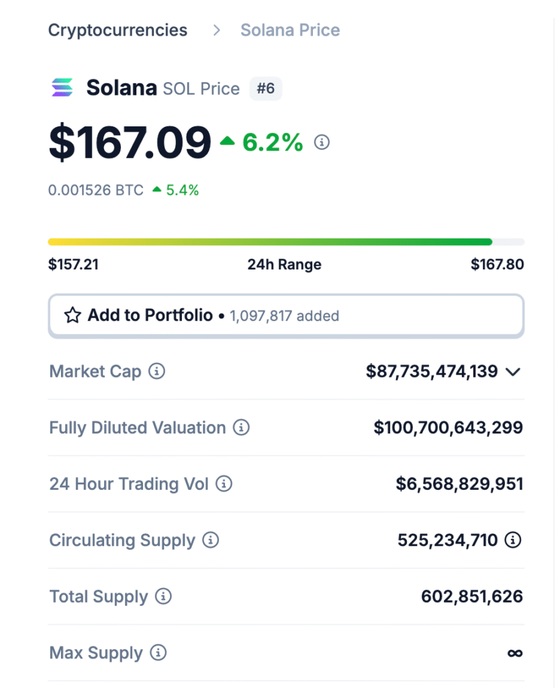Click the Add to Portfolio button
This screenshot has height=688, width=560.
point(286,316)
